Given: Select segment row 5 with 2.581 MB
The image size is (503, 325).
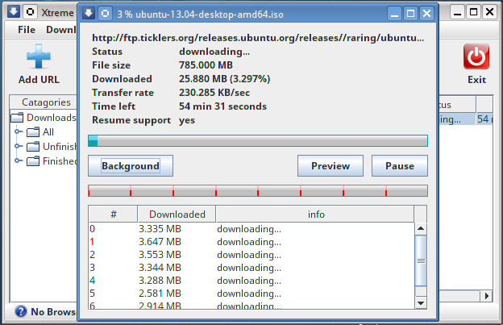Looking at the screenshot, I should [x=251, y=294].
